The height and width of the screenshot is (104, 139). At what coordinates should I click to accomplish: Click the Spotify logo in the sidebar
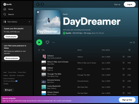[x=7, y=4]
